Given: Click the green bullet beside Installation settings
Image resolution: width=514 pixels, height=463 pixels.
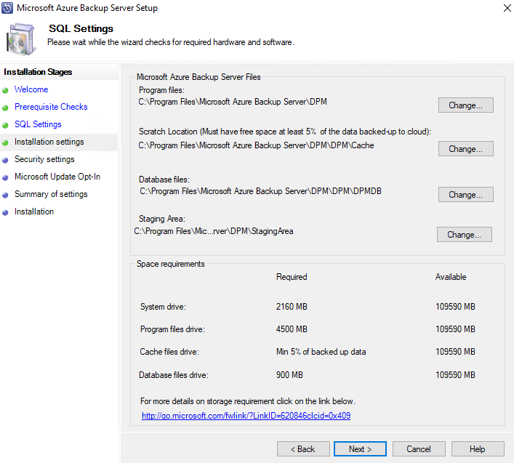Looking at the screenshot, I should pyautogui.click(x=5, y=142).
